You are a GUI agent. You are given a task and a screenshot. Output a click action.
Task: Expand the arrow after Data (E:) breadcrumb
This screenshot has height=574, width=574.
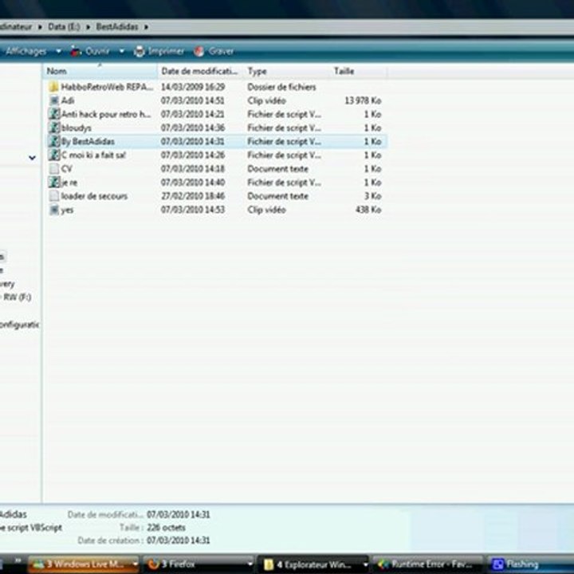coord(88,27)
